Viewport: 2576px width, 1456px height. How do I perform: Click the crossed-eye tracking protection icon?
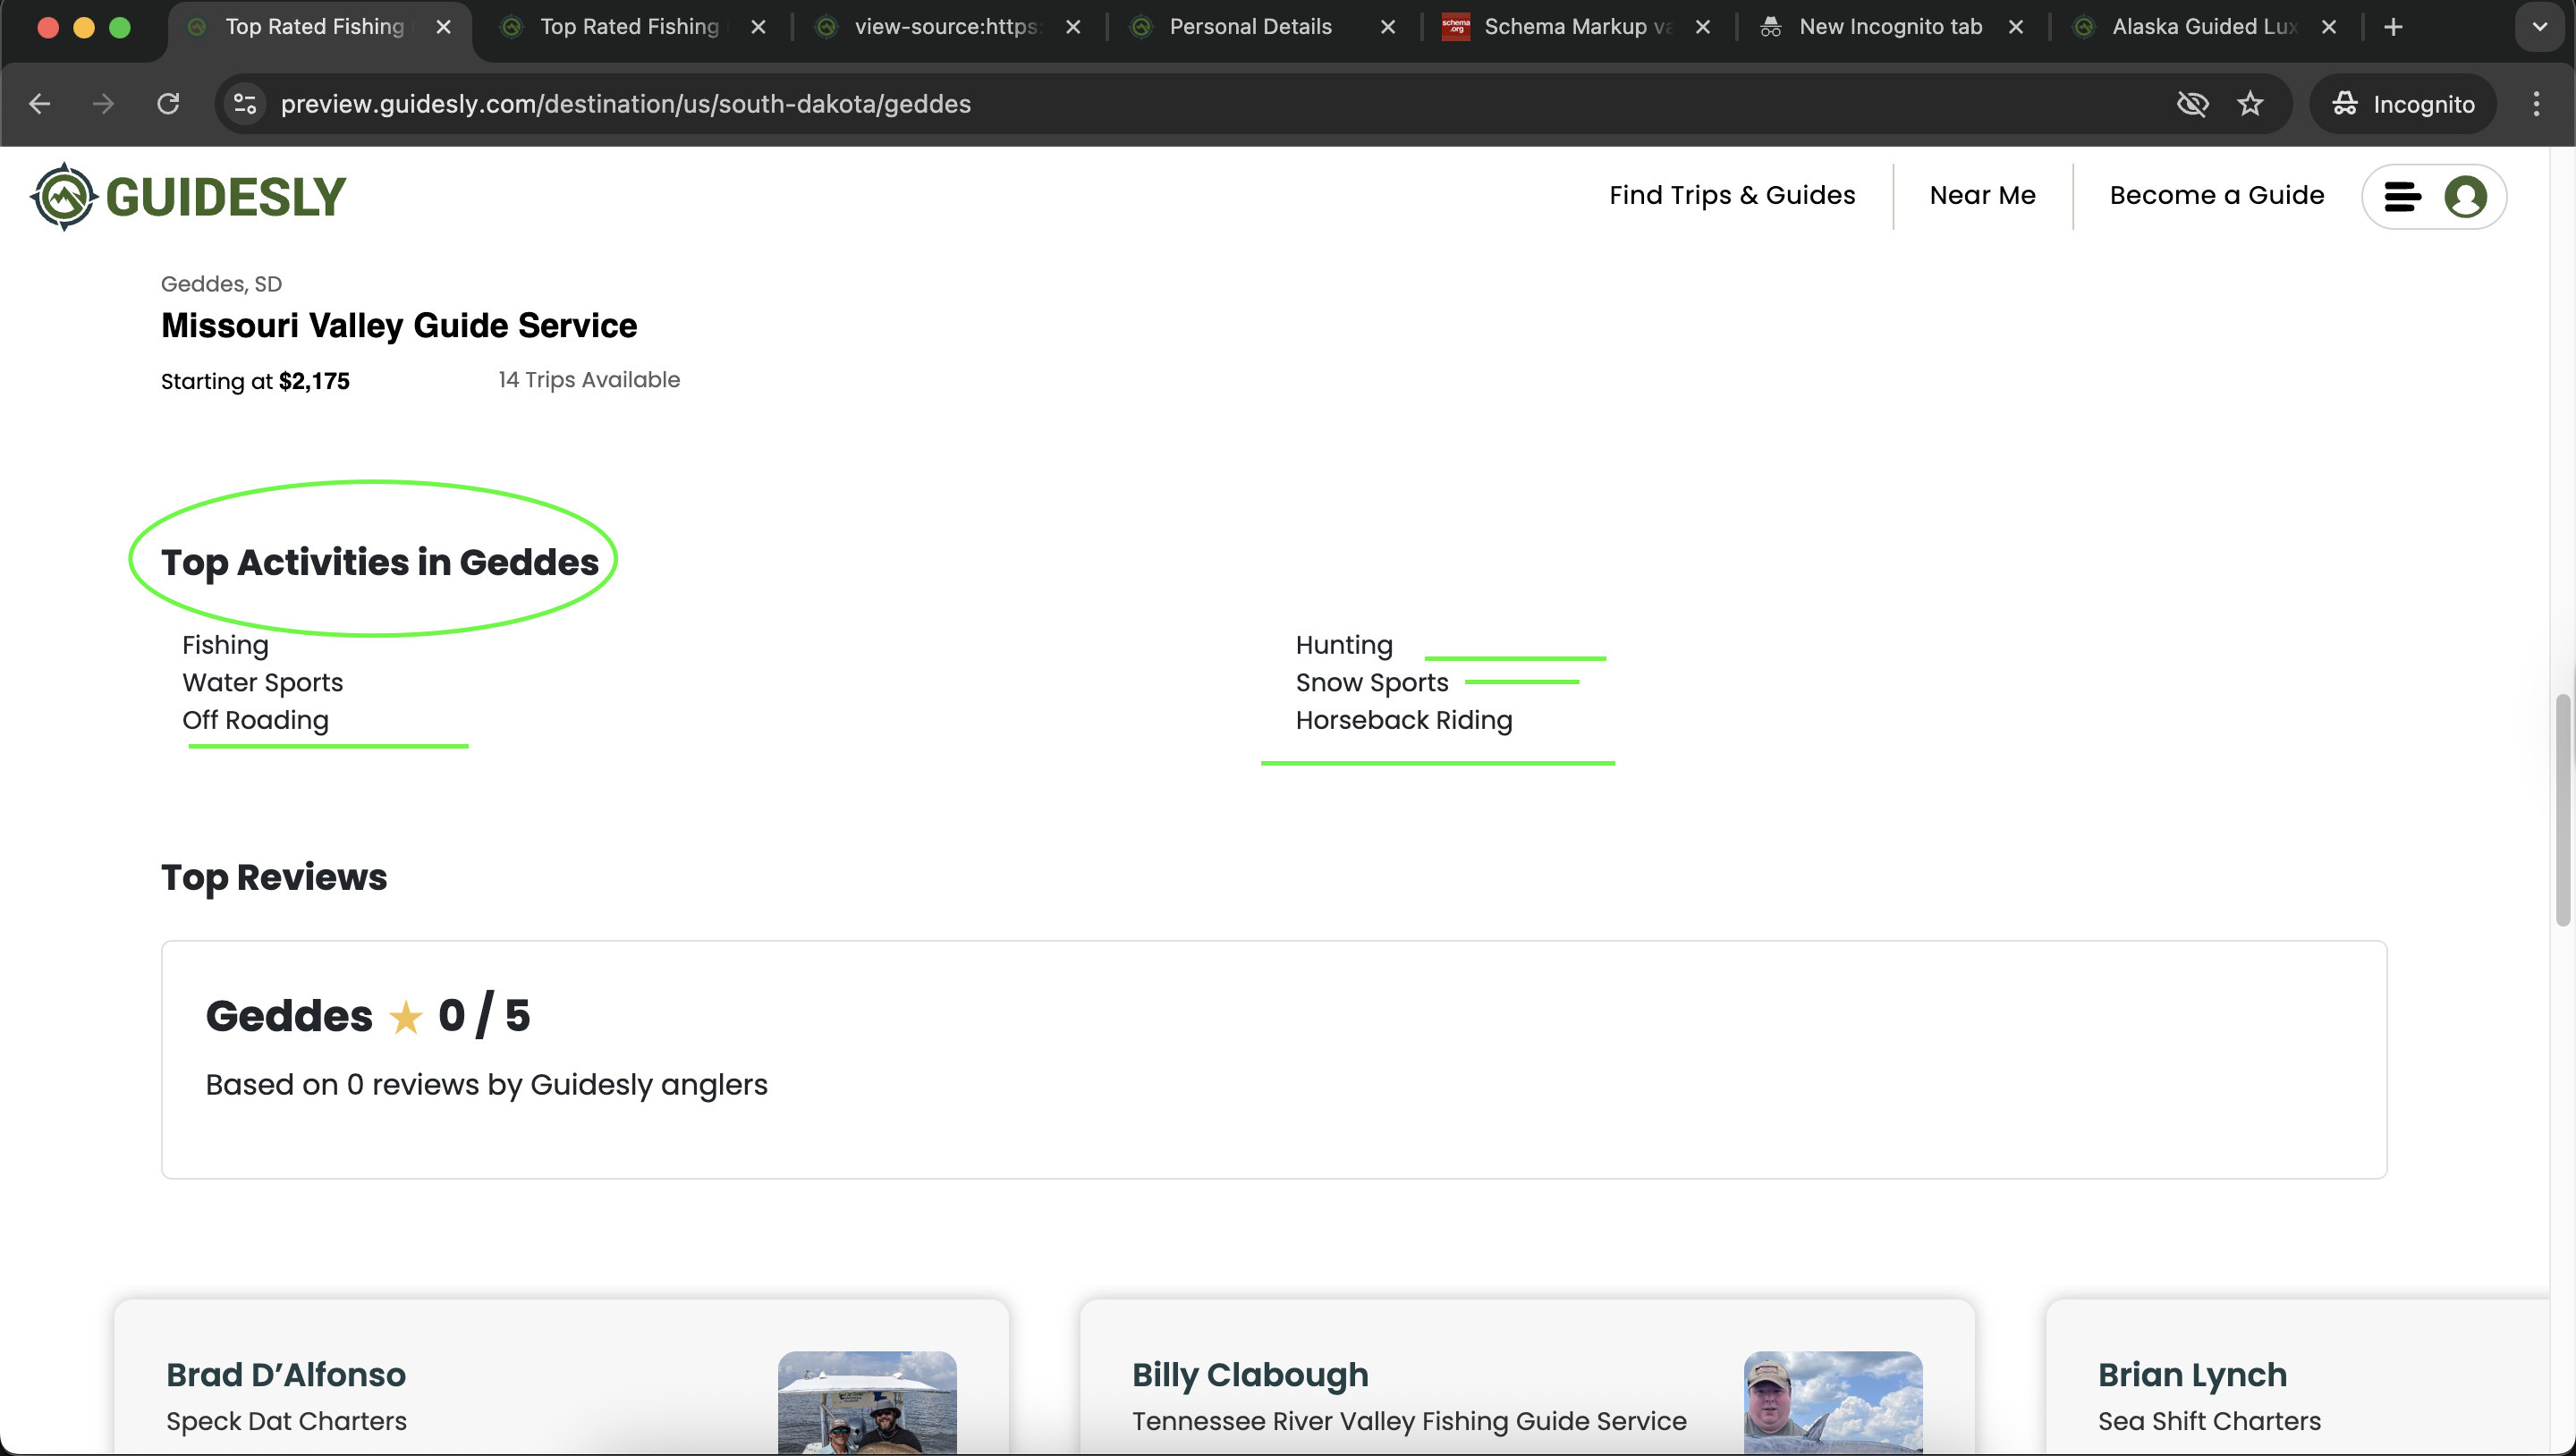[2192, 104]
